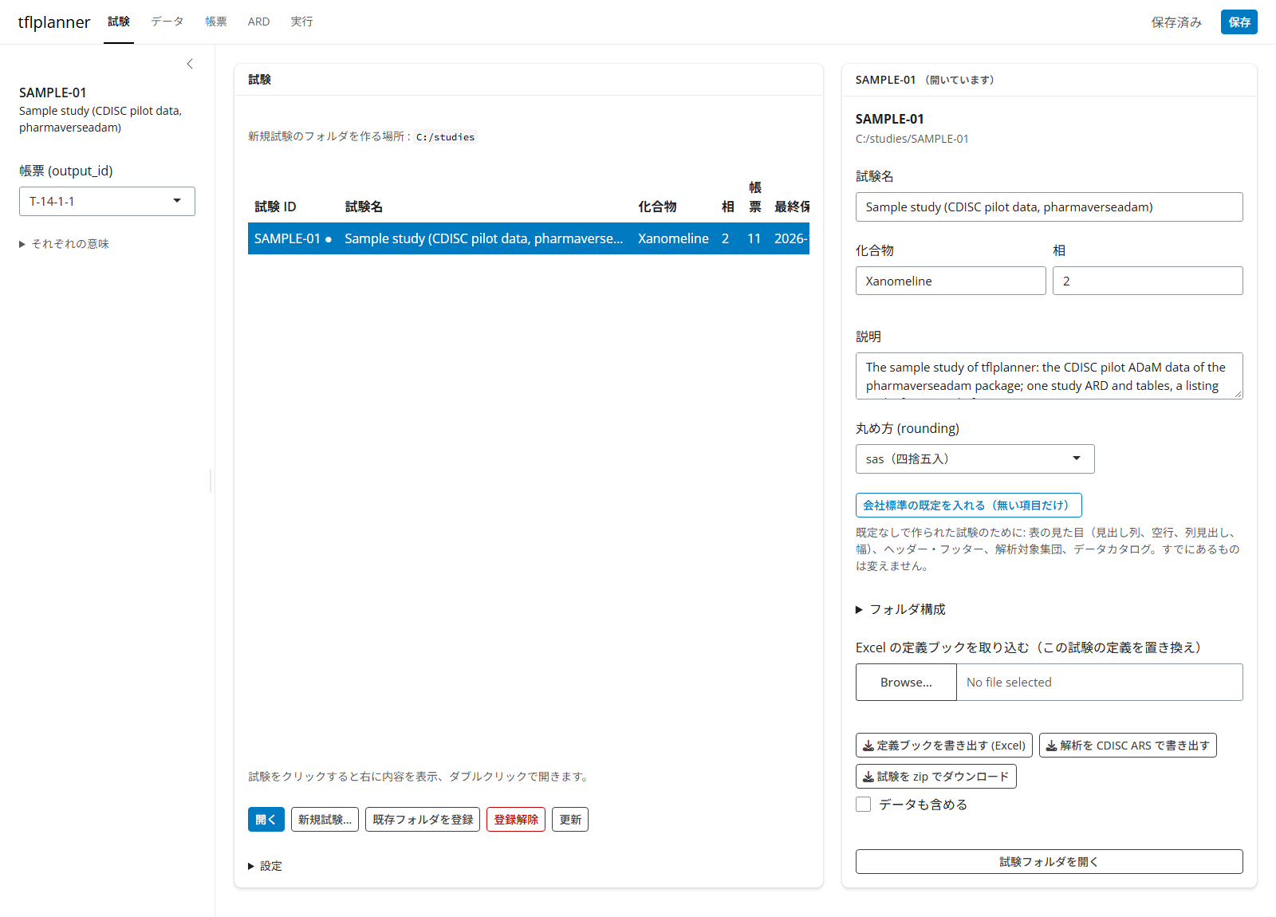Click the tflplanner app title
This screenshot has width=1276, height=917.
(54, 22)
